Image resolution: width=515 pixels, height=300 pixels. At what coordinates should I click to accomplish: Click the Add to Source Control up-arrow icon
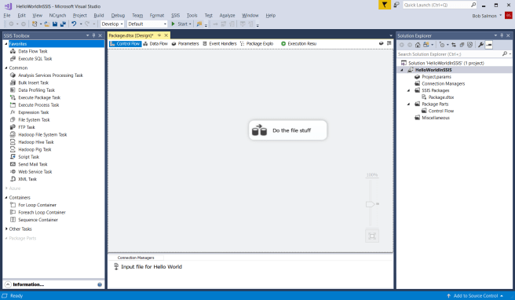[x=448, y=296]
